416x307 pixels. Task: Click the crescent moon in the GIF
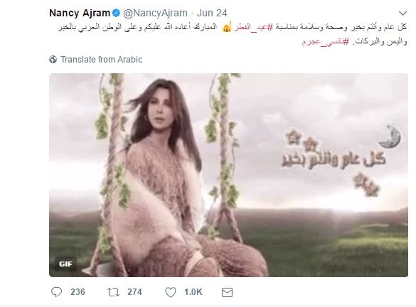click(390, 136)
